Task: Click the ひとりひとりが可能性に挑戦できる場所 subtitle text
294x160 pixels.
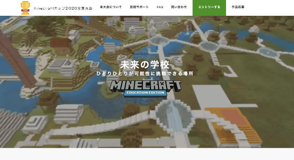Action: point(145,73)
